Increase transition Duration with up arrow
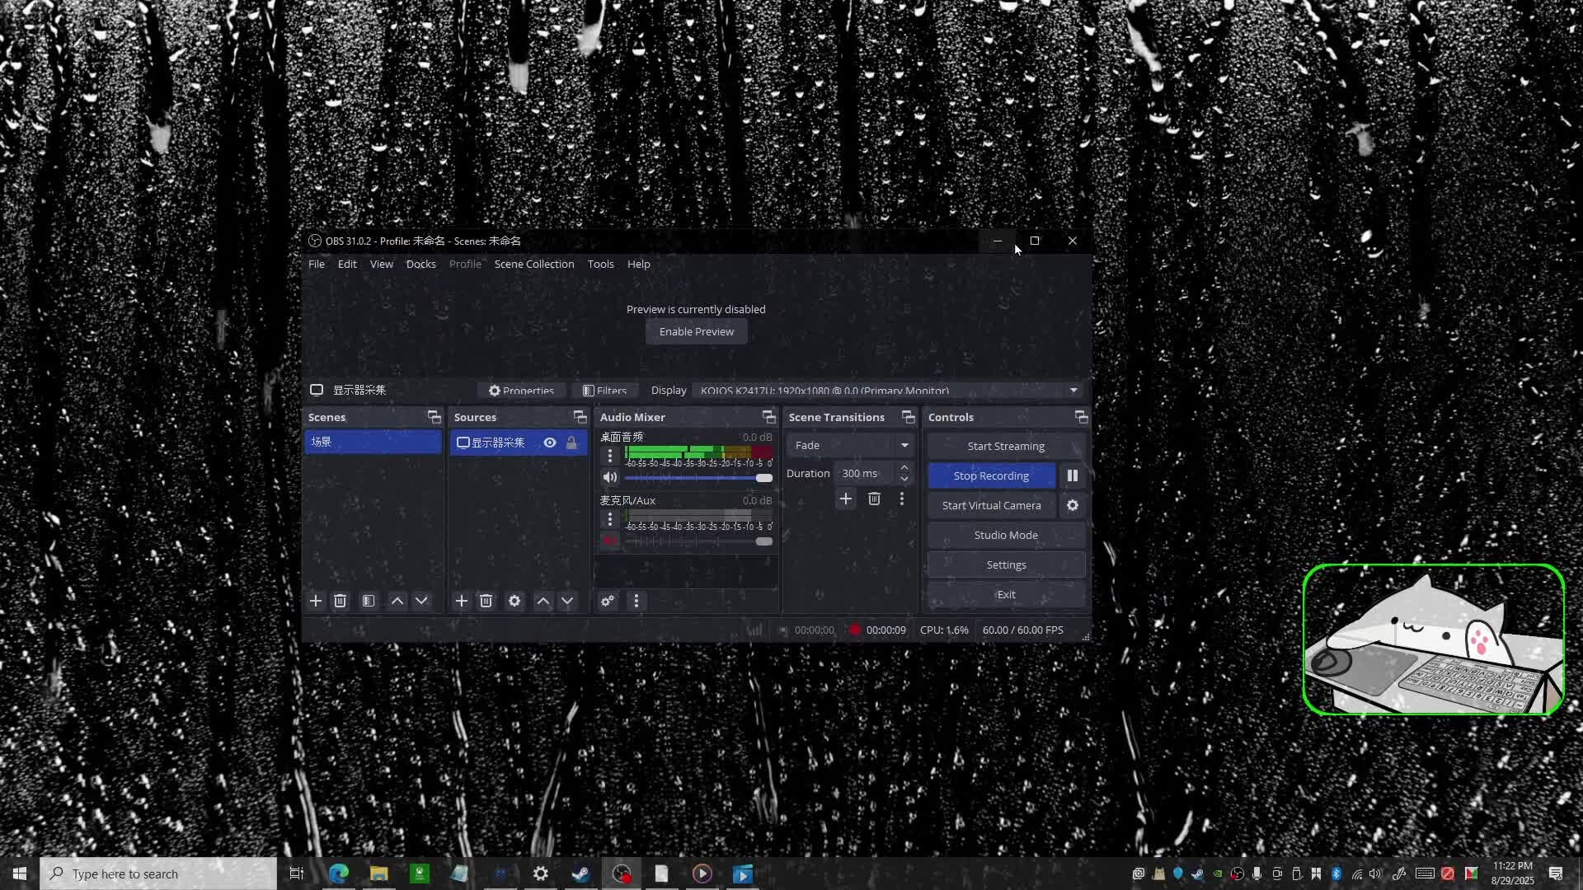The width and height of the screenshot is (1583, 890). 904,467
